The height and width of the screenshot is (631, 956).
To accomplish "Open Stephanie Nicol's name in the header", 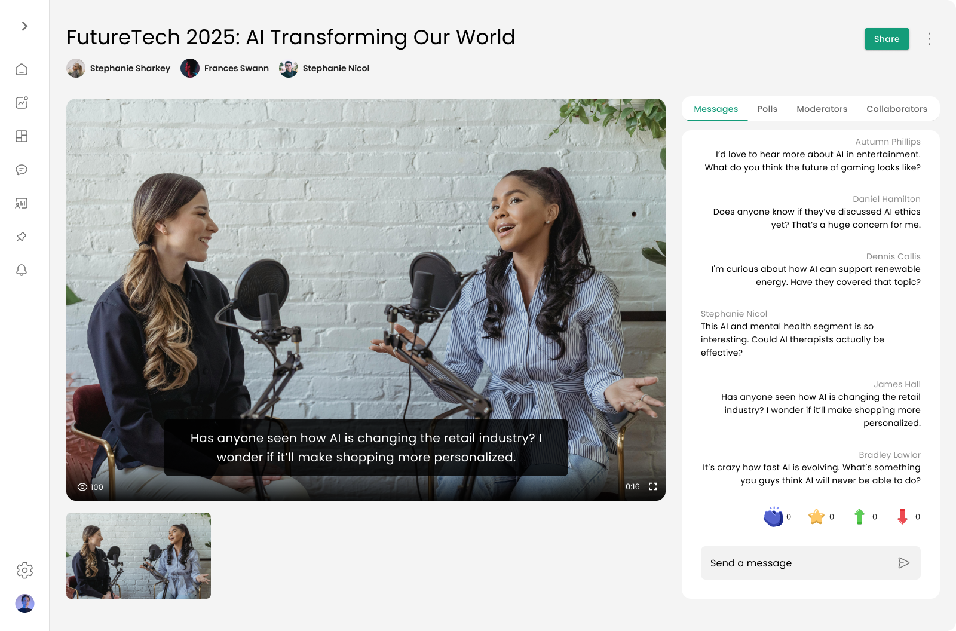I will coord(336,68).
